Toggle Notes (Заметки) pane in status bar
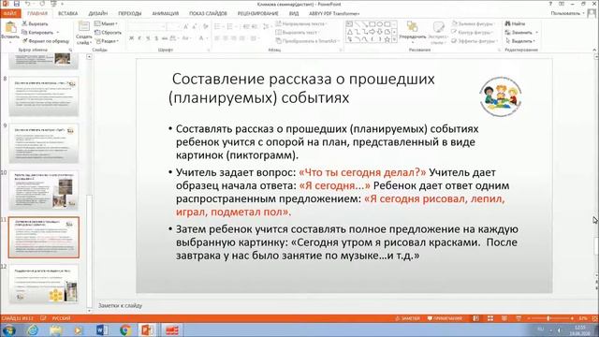This screenshot has height=337, width=599. 408,318
